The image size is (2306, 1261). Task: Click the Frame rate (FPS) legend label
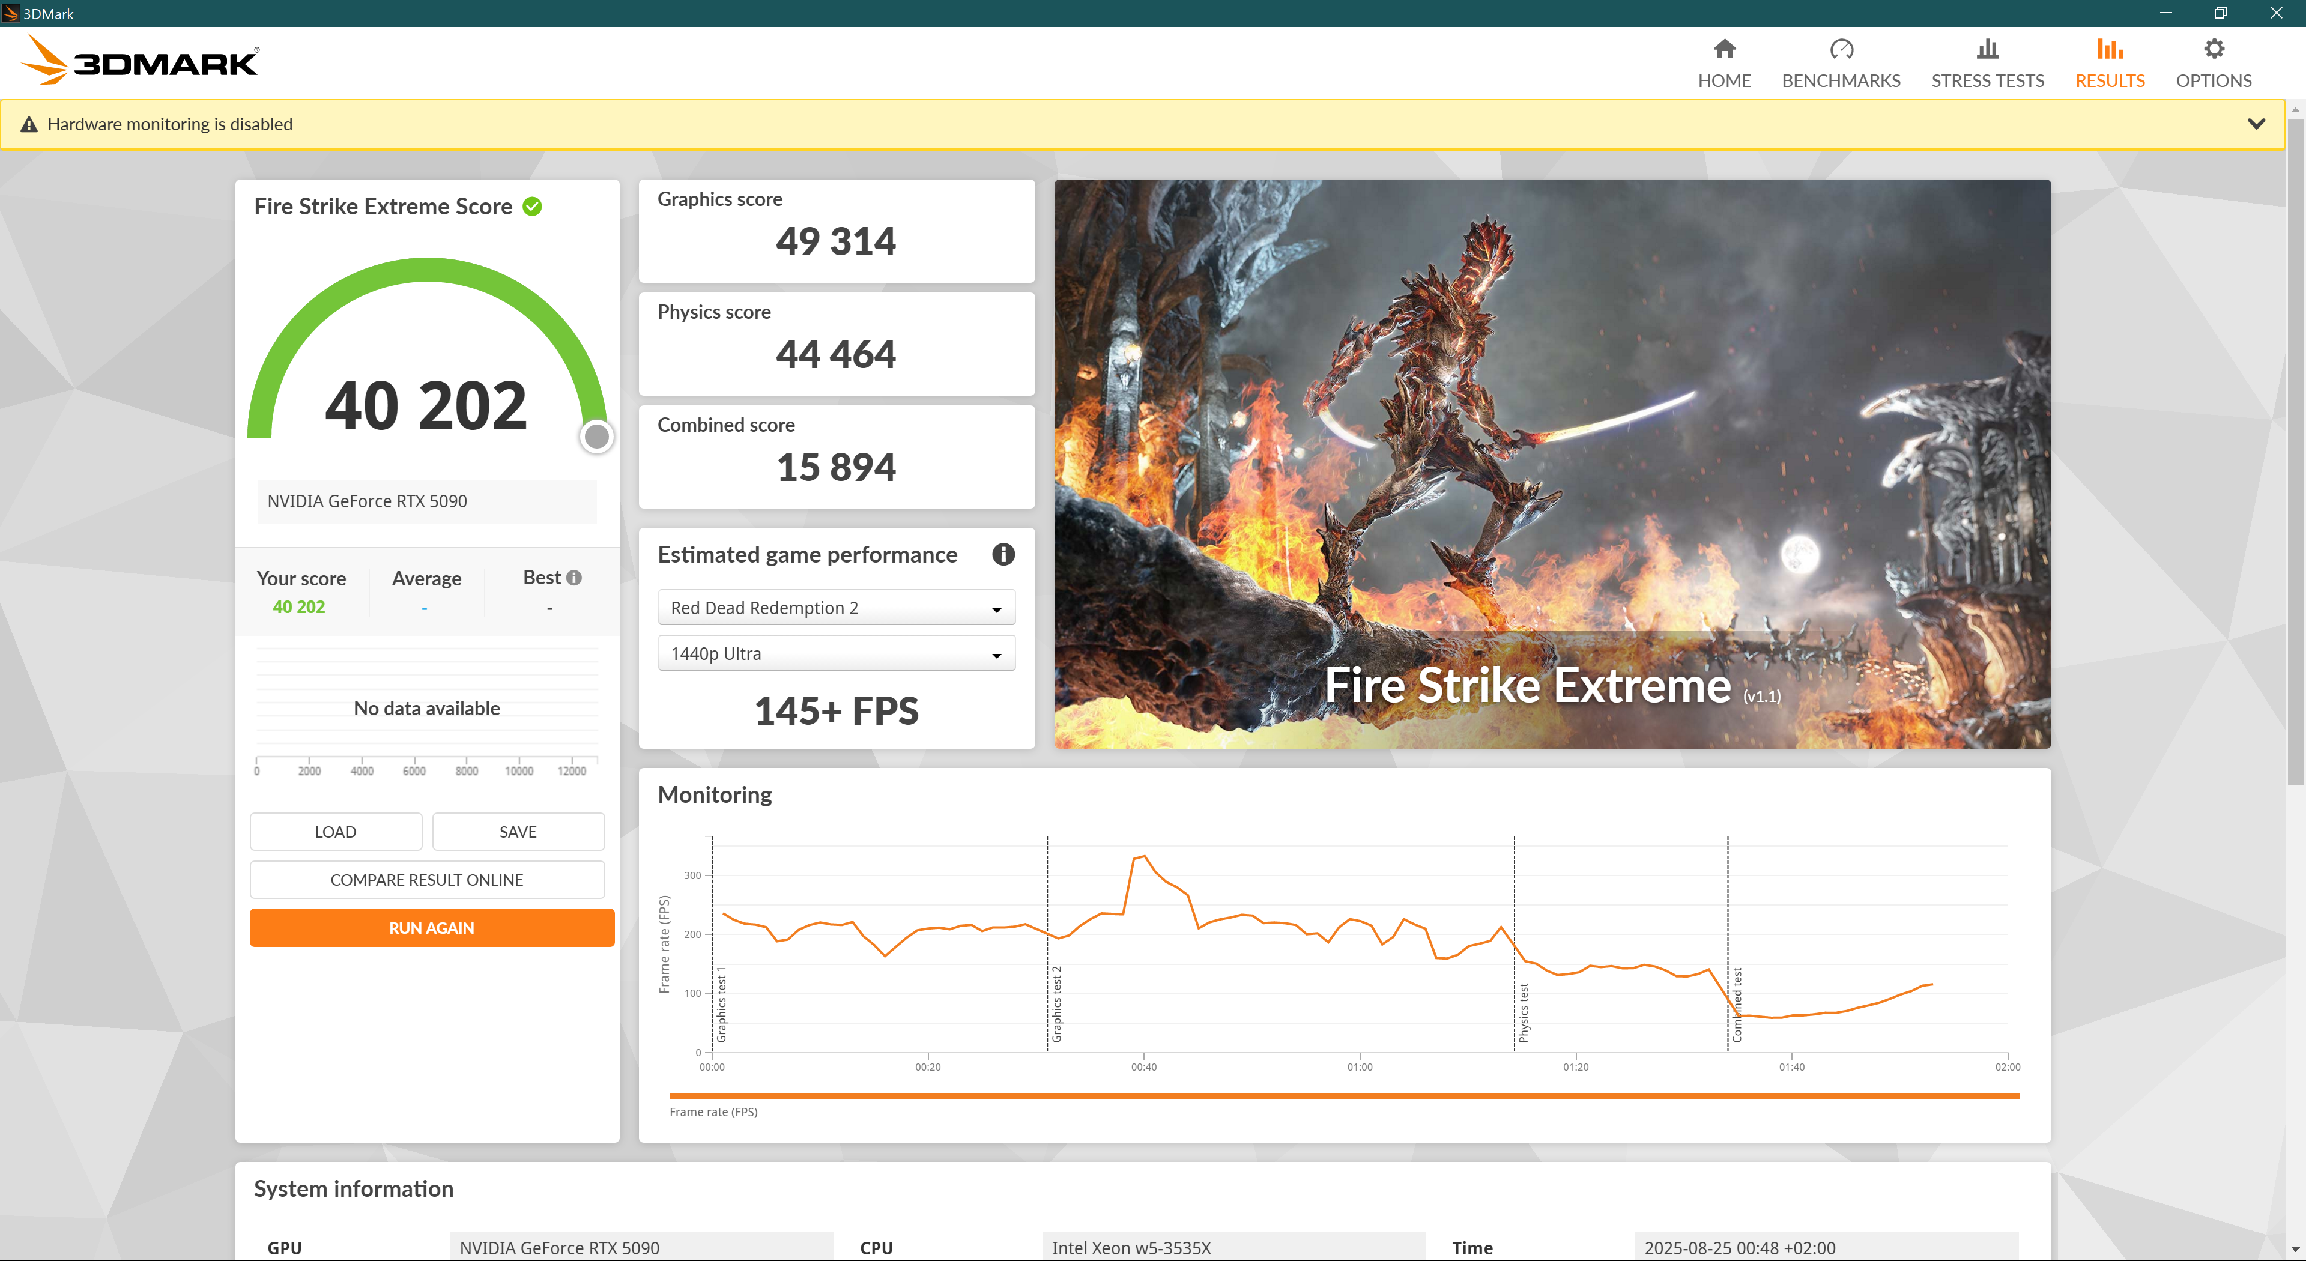pyautogui.click(x=713, y=1113)
